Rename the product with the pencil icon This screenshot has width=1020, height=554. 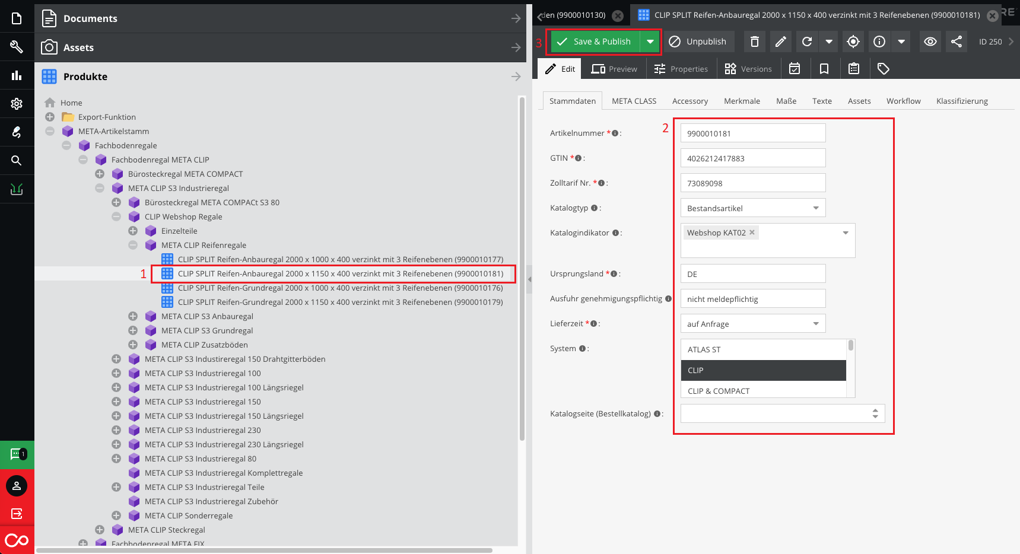(780, 42)
